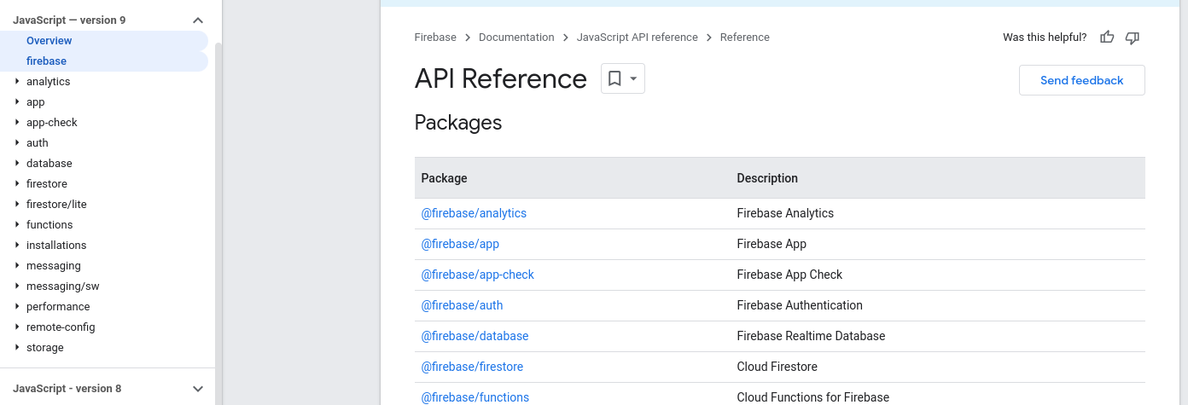This screenshot has width=1188, height=405.
Task: Open messaging/sw in the sidebar
Action: 63,286
